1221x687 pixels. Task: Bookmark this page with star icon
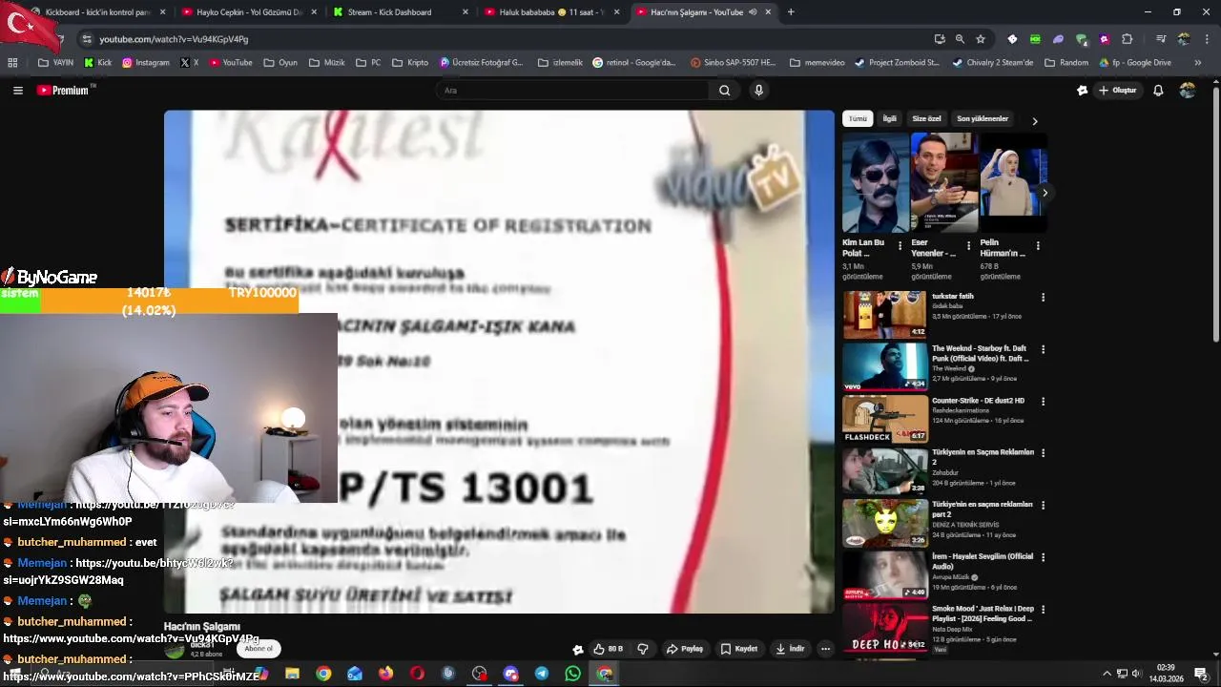click(981, 39)
